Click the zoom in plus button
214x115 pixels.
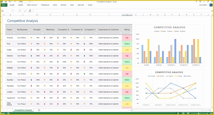[208, 113]
